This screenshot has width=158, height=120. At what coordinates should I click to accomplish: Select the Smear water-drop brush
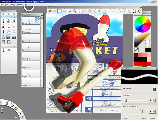point(14,32)
